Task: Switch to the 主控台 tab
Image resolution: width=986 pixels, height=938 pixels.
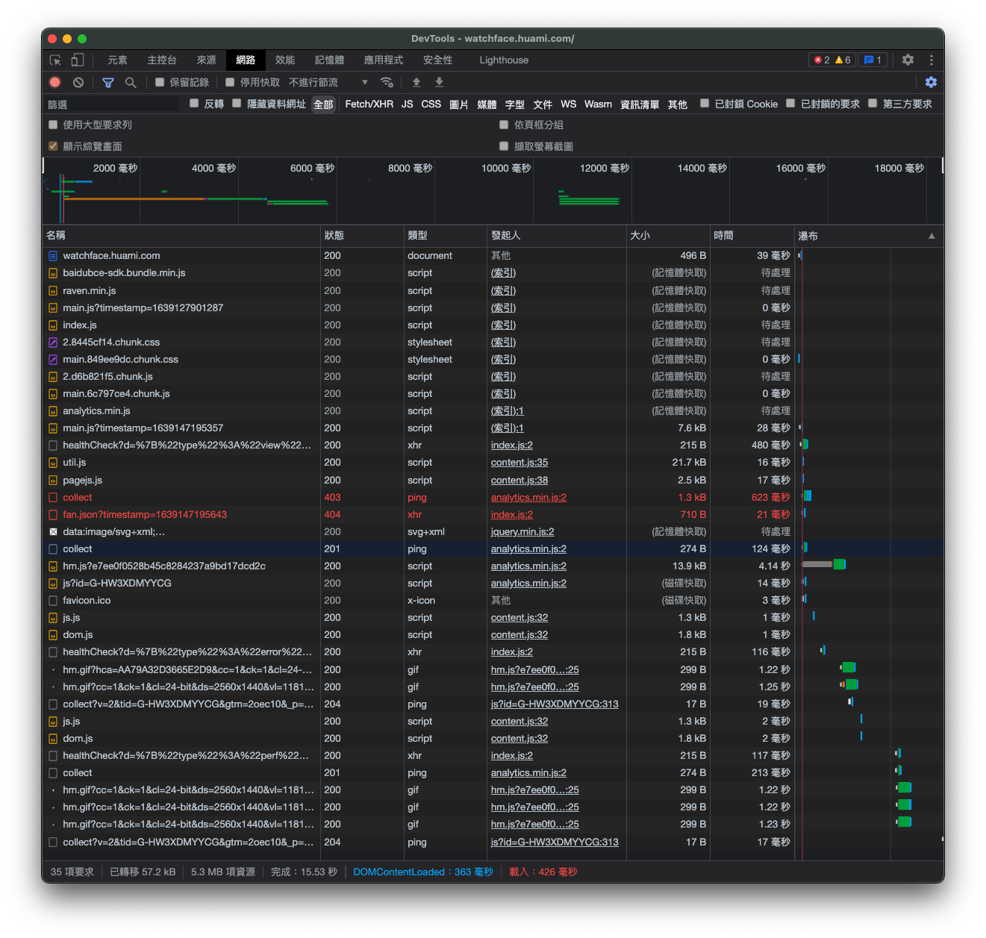Action: (x=162, y=60)
